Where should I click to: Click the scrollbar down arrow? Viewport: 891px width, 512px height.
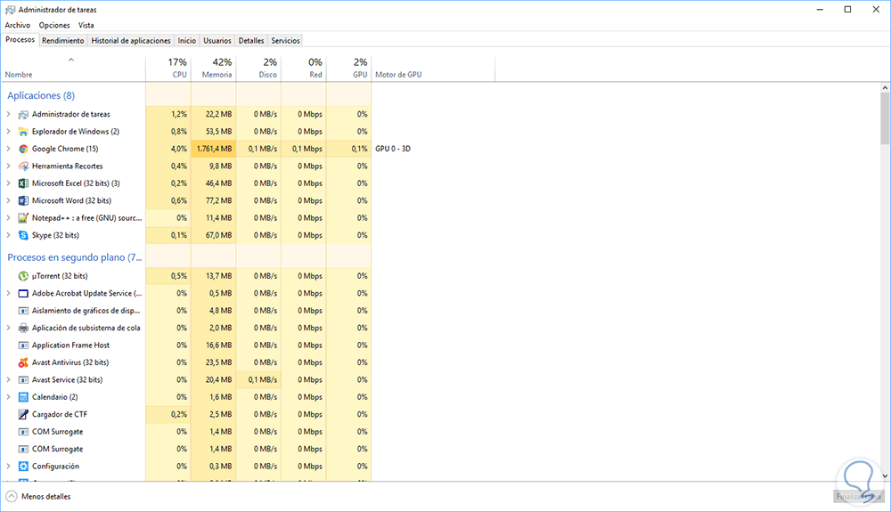coord(885,475)
